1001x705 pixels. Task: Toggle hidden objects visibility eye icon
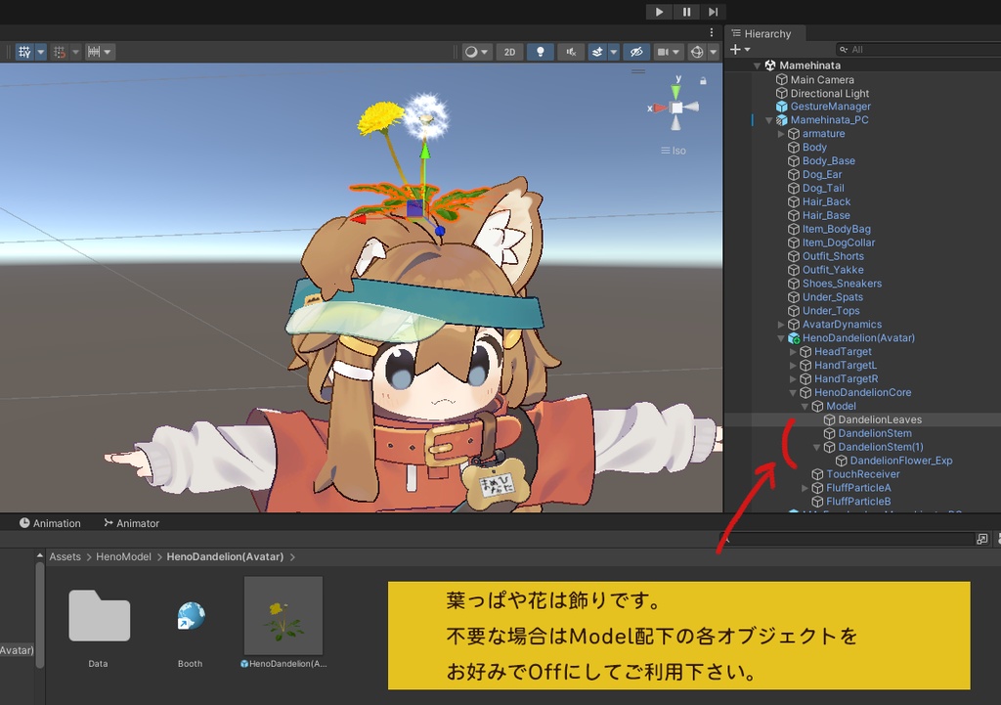point(636,52)
